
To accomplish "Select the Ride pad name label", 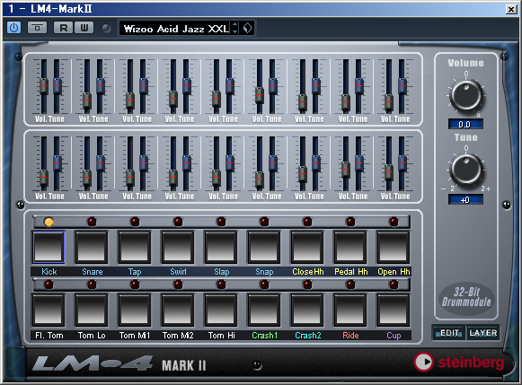I will (x=350, y=336).
